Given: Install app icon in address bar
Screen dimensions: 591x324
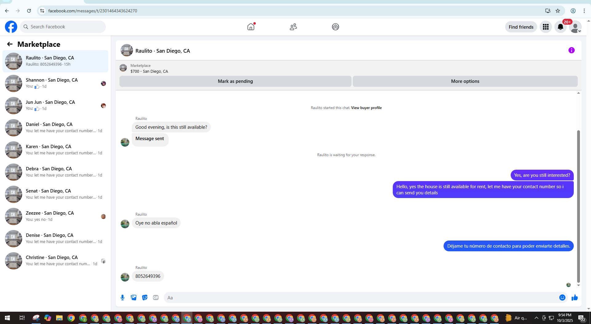Looking at the screenshot, I should click(x=548, y=11).
